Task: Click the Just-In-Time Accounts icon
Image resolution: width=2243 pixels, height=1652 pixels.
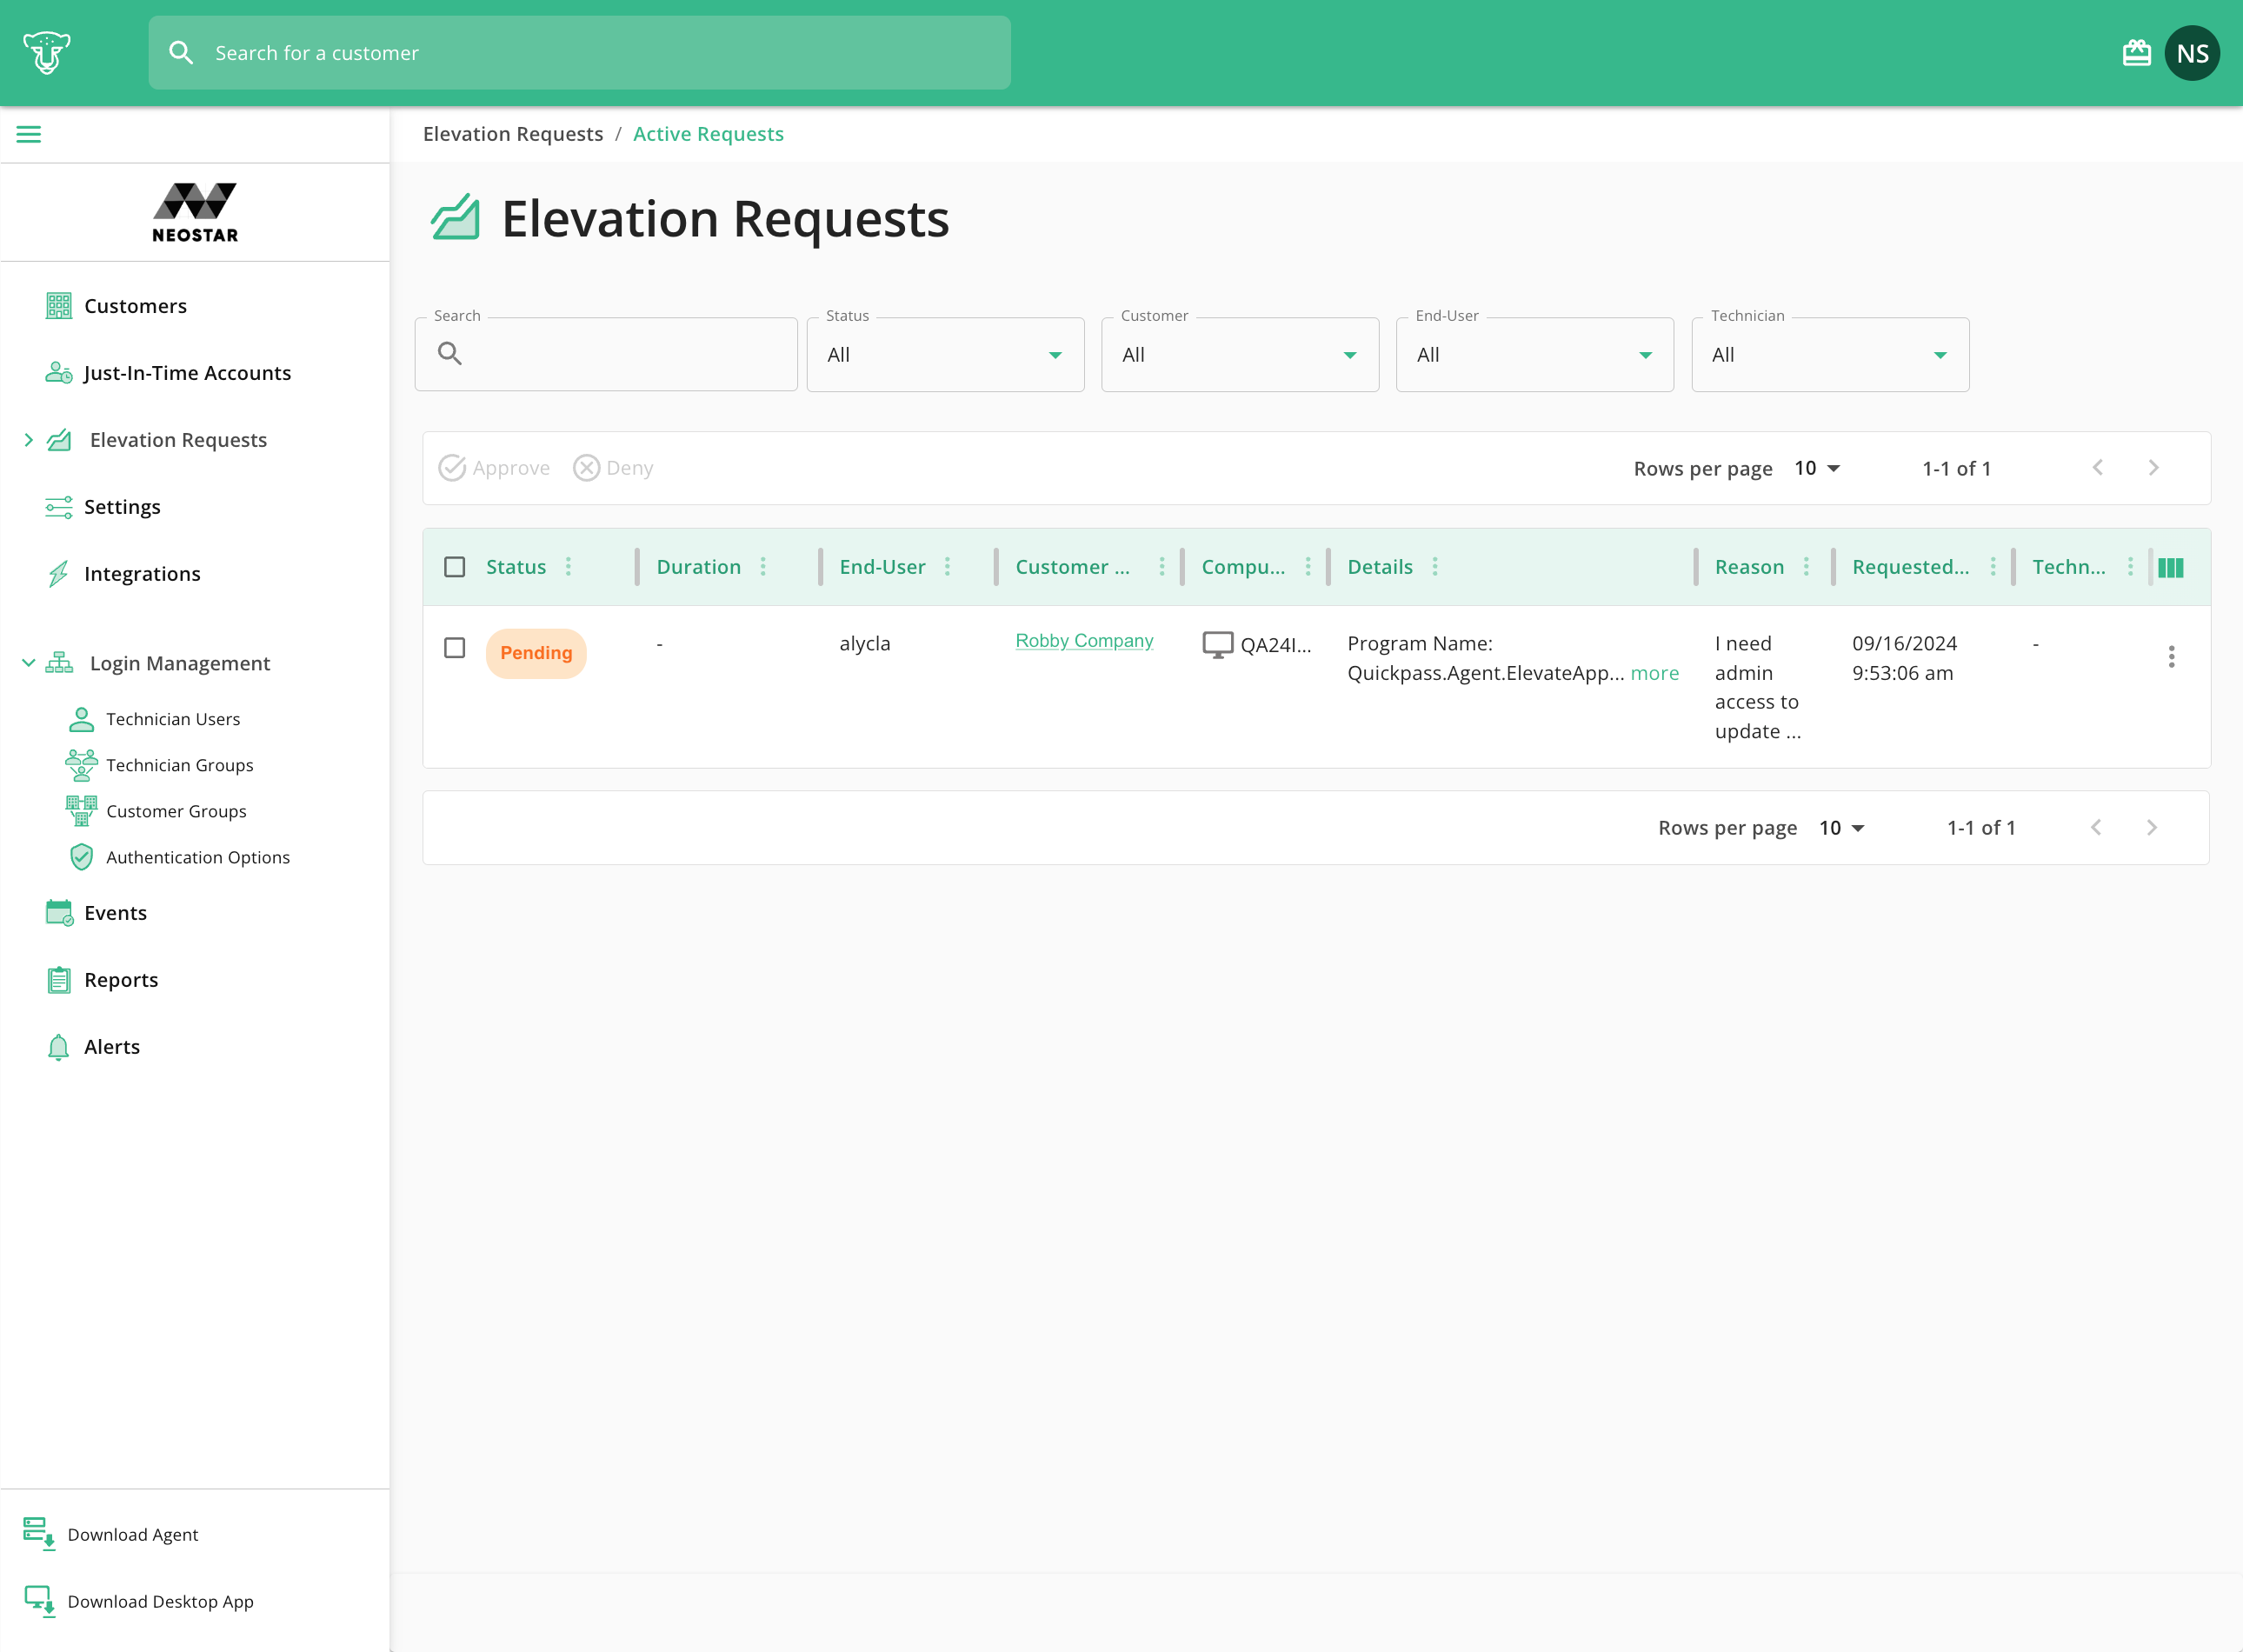Action: [59, 373]
